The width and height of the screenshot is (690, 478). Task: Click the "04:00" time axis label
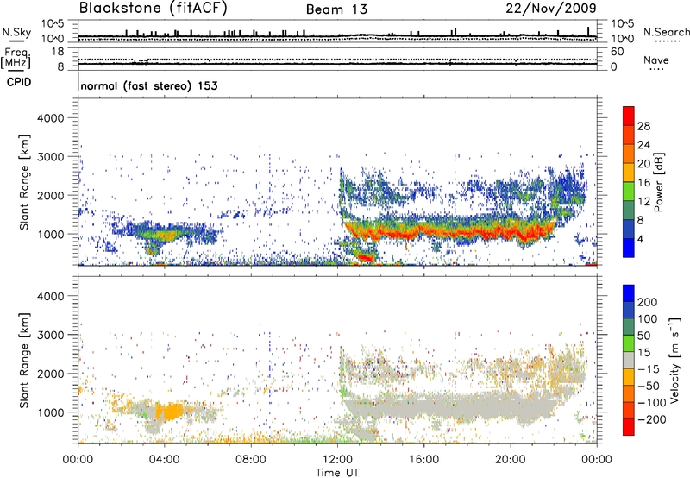pos(165,460)
